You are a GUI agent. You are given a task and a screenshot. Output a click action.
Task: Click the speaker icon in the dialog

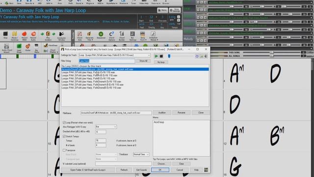[x=206, y=57]
